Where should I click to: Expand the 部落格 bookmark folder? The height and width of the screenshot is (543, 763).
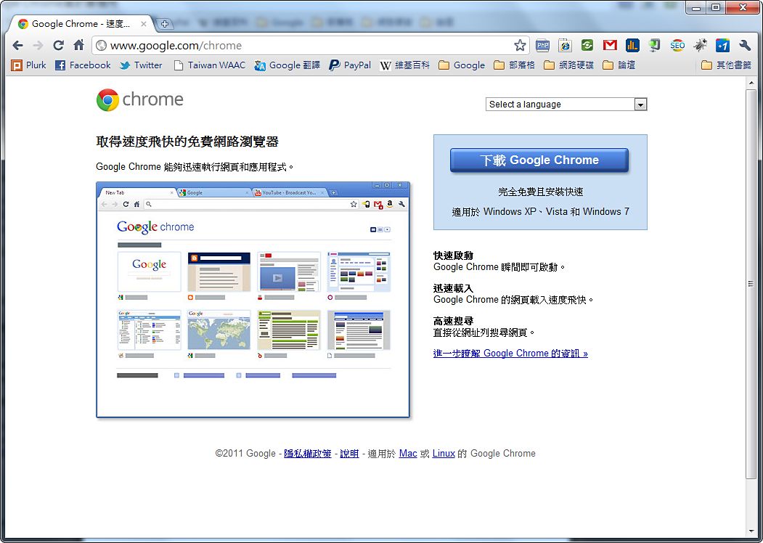pyautogui.click(x=514, y=65)
